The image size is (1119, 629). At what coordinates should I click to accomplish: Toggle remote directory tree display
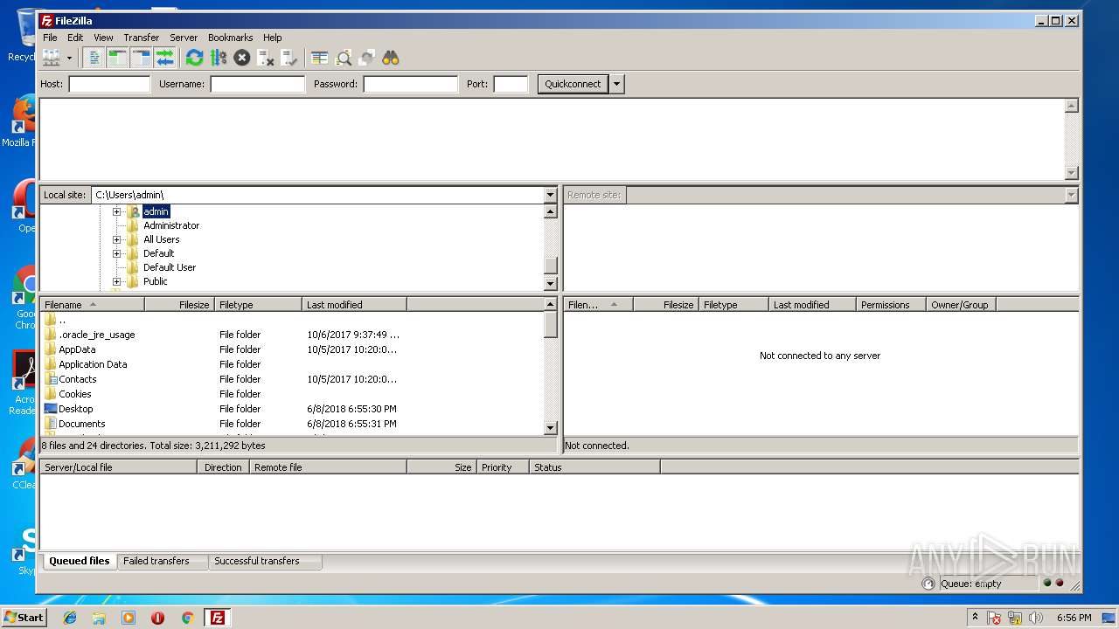141,58
